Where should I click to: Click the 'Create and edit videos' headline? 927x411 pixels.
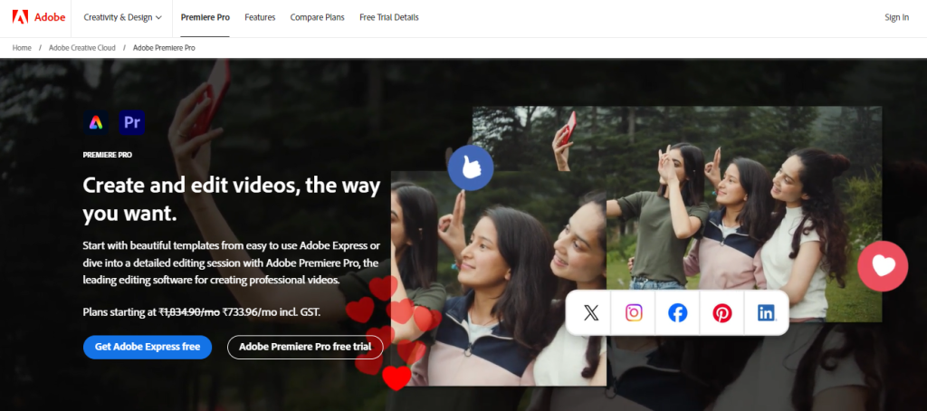231,199
